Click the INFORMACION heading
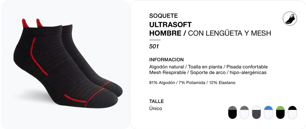 click(166, 60)
